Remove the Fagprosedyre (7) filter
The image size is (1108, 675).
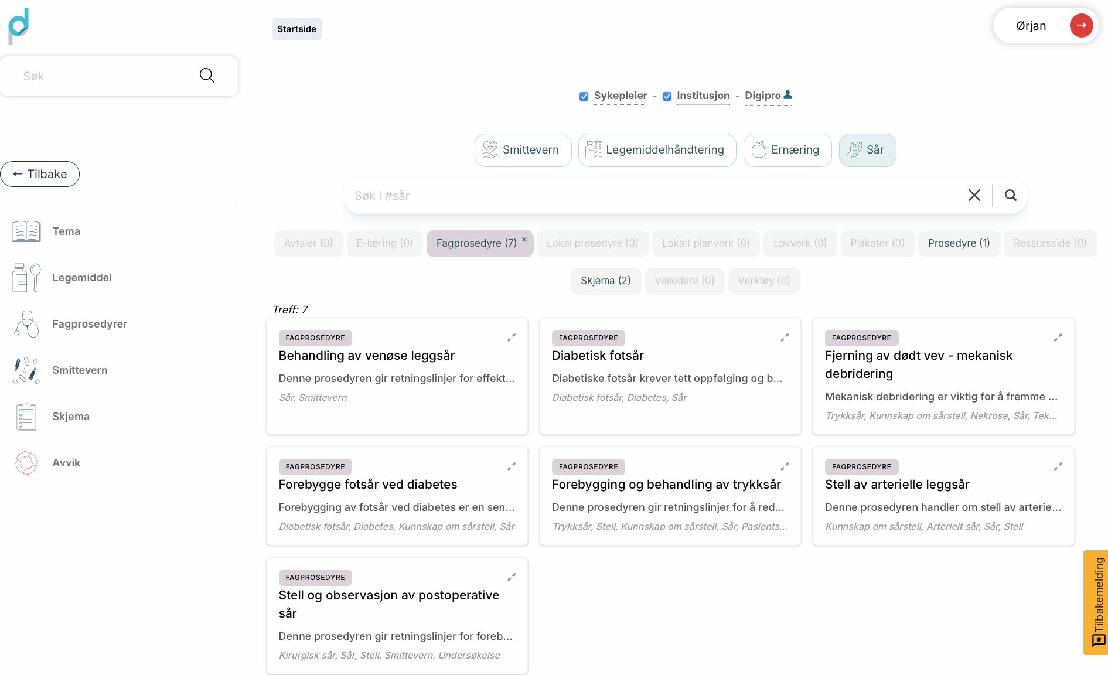coord(524,239)
